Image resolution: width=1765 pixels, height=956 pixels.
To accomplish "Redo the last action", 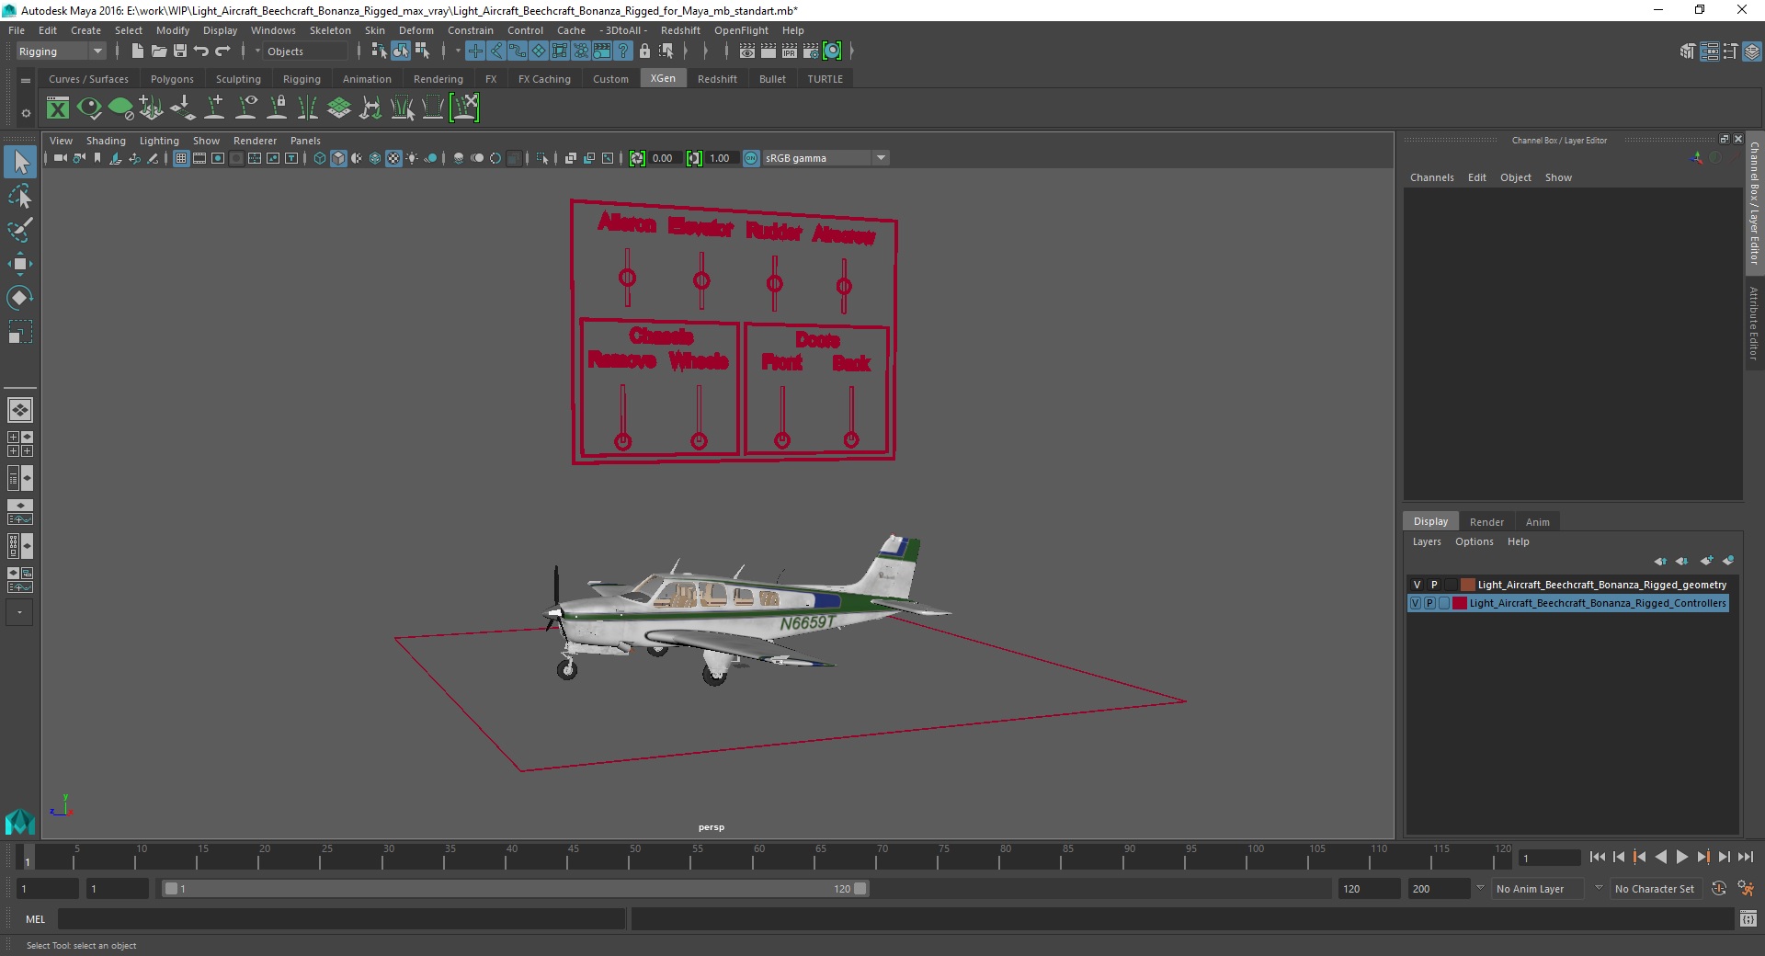I will (222, 51).
